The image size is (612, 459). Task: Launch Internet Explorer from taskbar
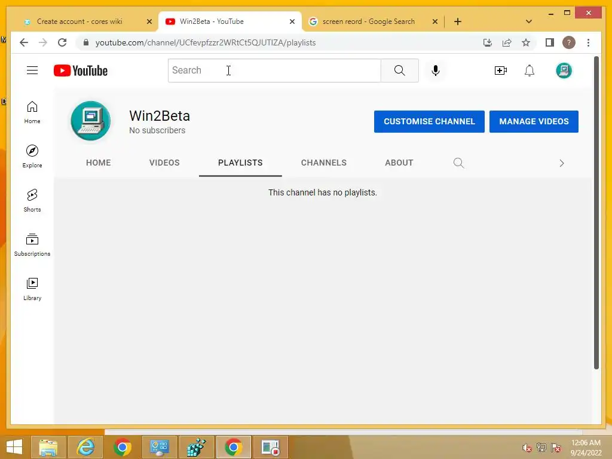coord(85,447)
